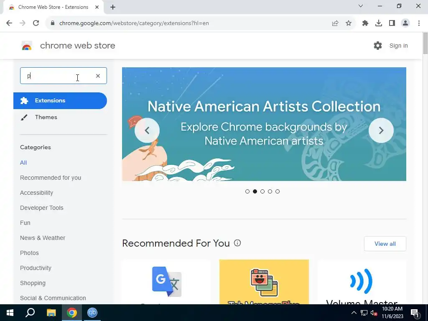Open the Recommended for you category
Screen dimensions: 428x321
pos(51,178)
